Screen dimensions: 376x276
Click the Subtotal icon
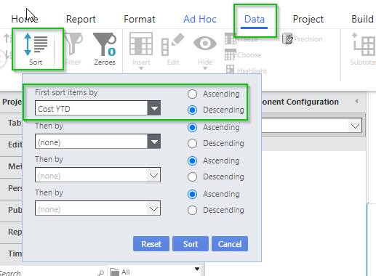(x=363, y=44)
